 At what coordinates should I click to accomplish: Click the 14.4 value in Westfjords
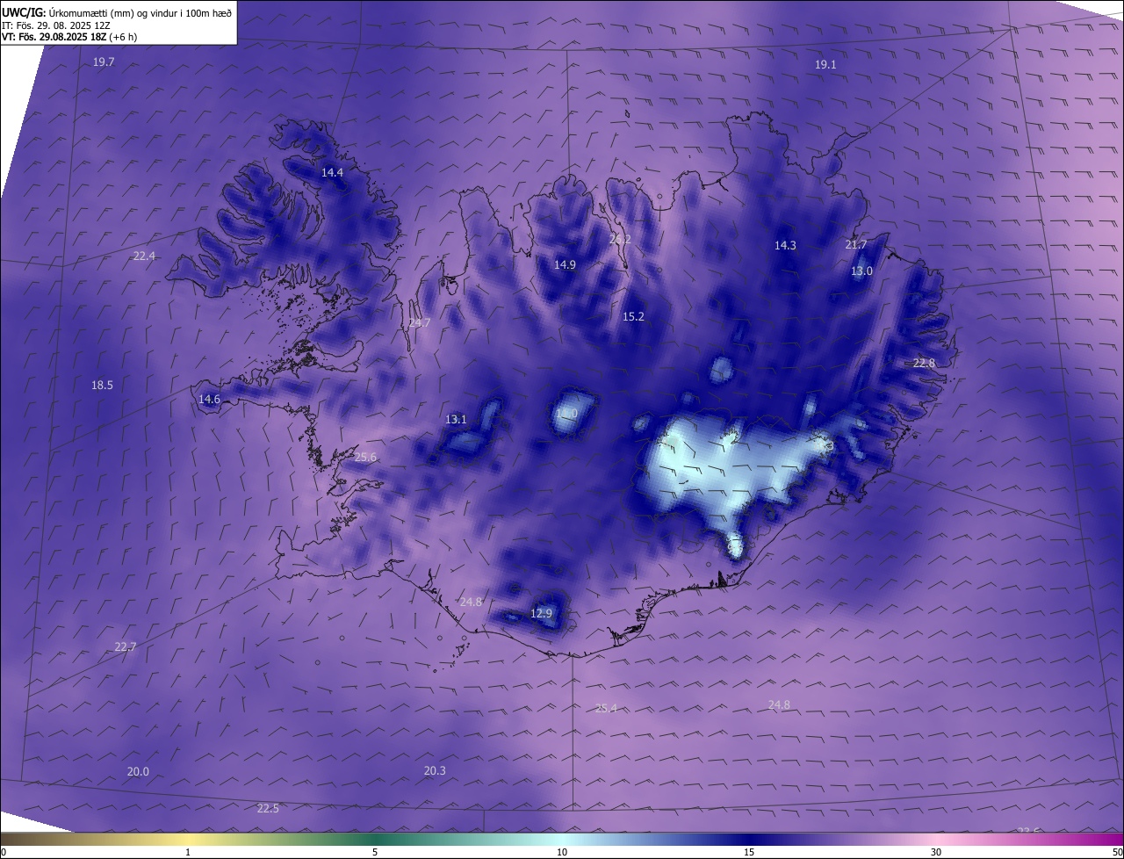(x=332, y=173)
